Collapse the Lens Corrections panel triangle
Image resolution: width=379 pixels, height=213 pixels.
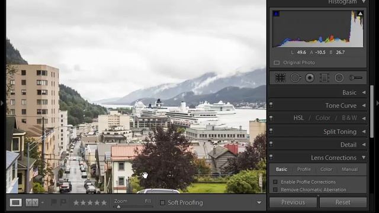click(x=364, y=157)
